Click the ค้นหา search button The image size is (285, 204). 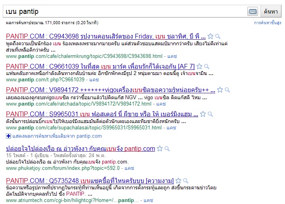click(271, 12)
